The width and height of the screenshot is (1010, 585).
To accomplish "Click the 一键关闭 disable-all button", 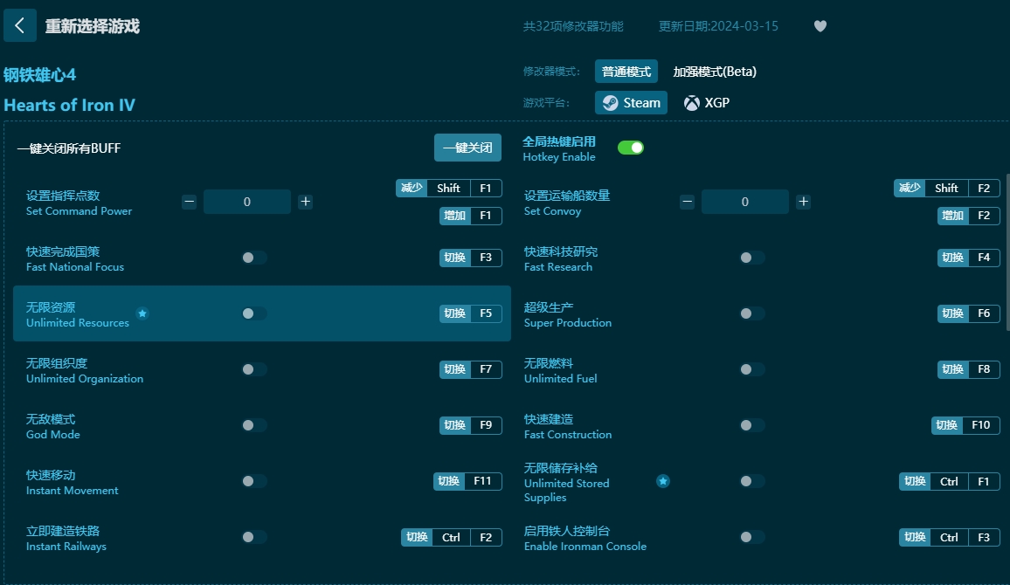I will click(467, 148).
